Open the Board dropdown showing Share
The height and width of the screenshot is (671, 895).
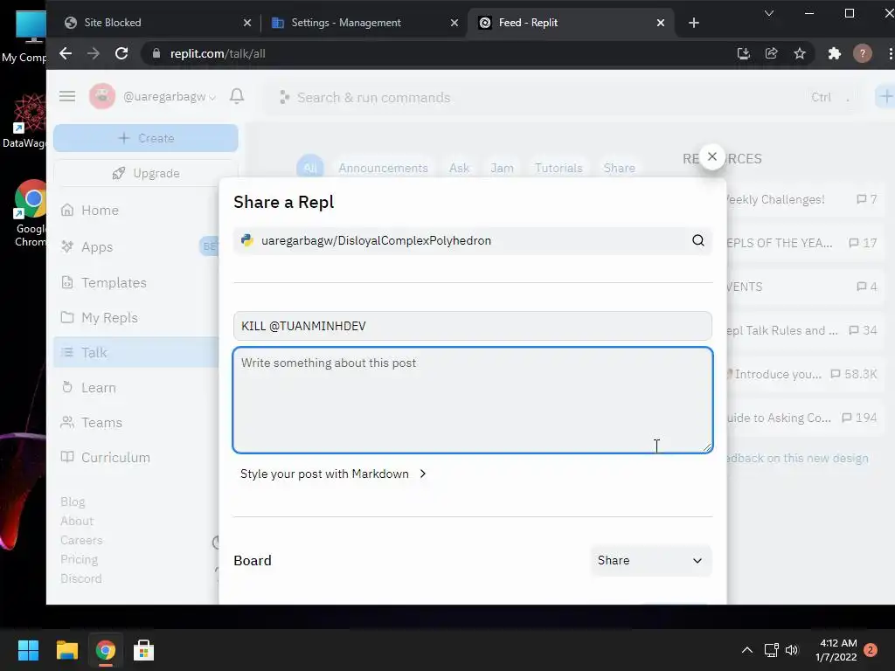(x=650, y=560)
